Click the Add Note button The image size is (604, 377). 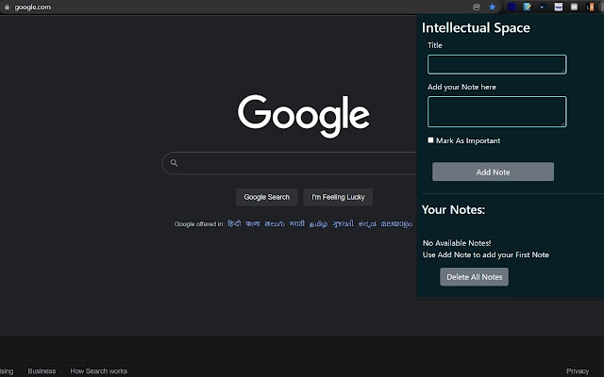(x=493, y=172)
